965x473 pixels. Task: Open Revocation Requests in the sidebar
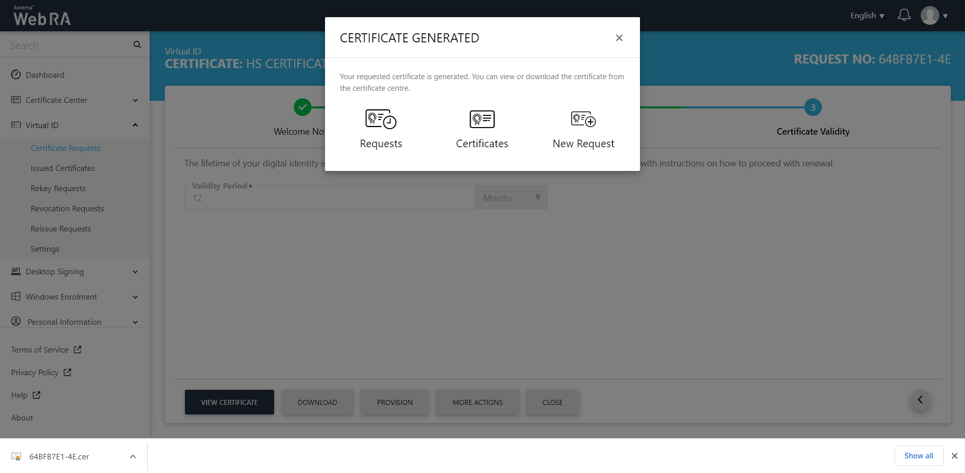point(67,209)
